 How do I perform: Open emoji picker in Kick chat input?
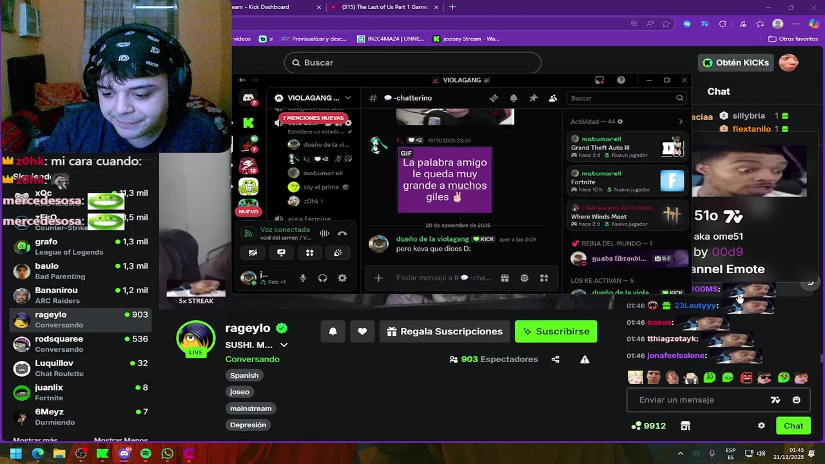[x=797, y=400]
